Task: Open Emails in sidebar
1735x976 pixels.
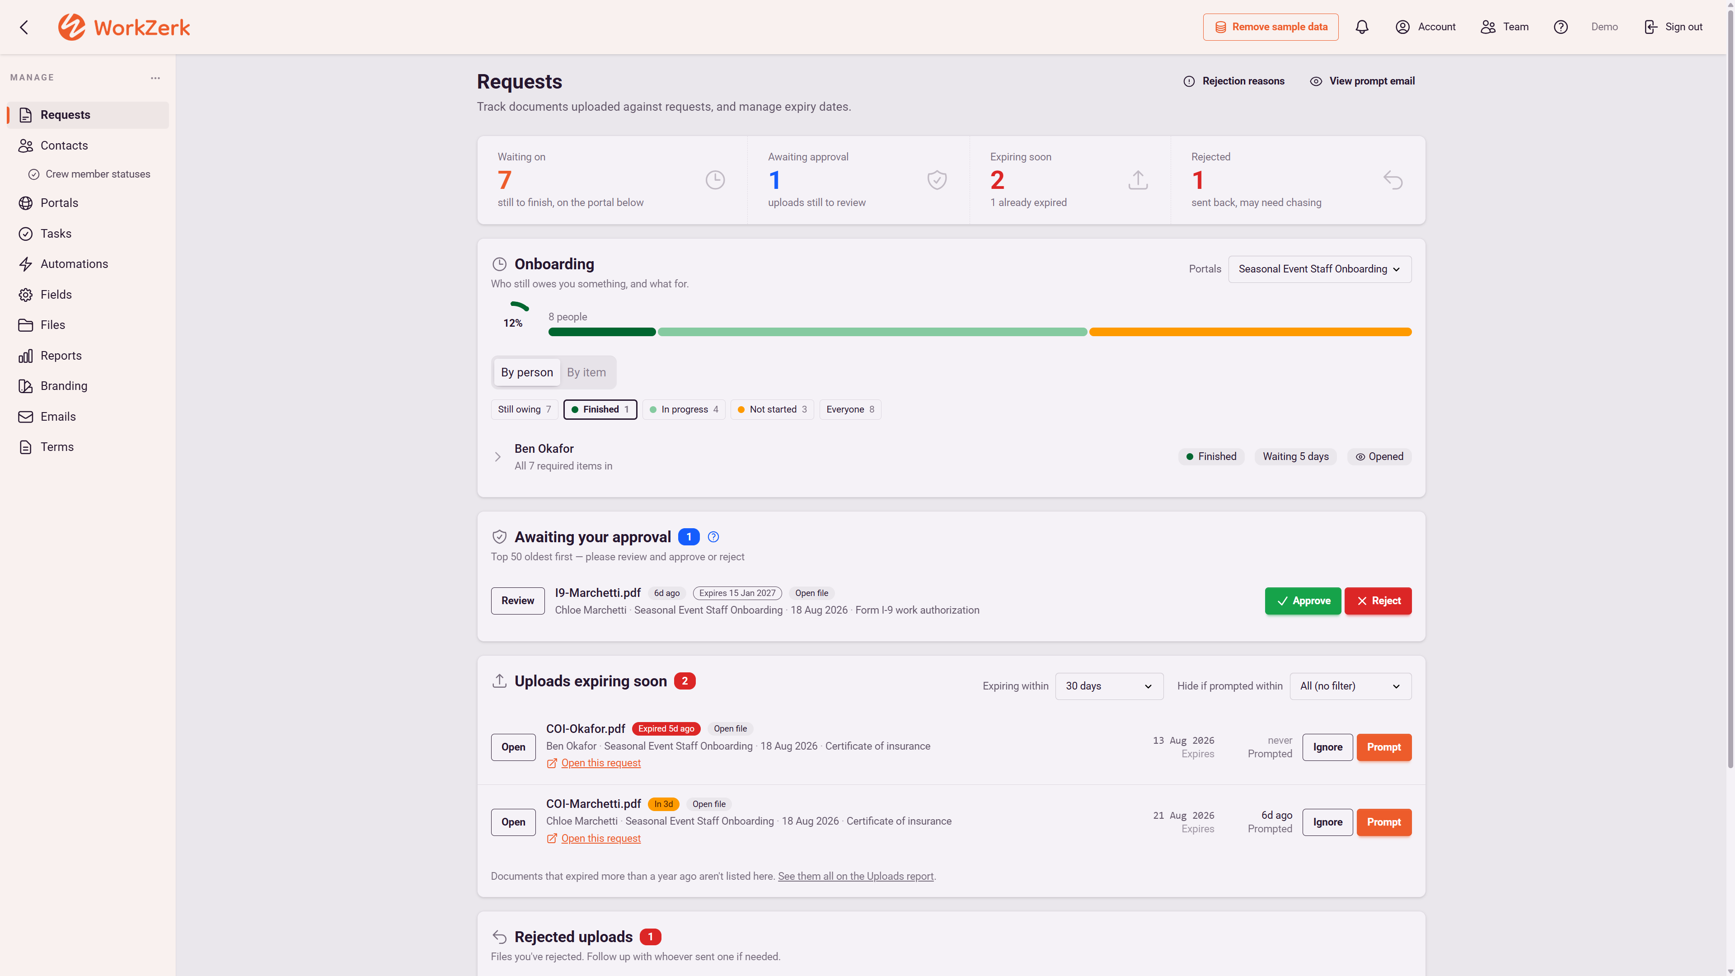Action: [88, 416]
